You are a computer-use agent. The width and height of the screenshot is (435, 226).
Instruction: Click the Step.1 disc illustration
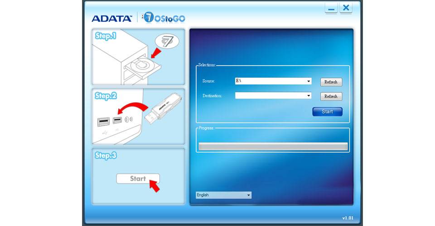[138, 57]
